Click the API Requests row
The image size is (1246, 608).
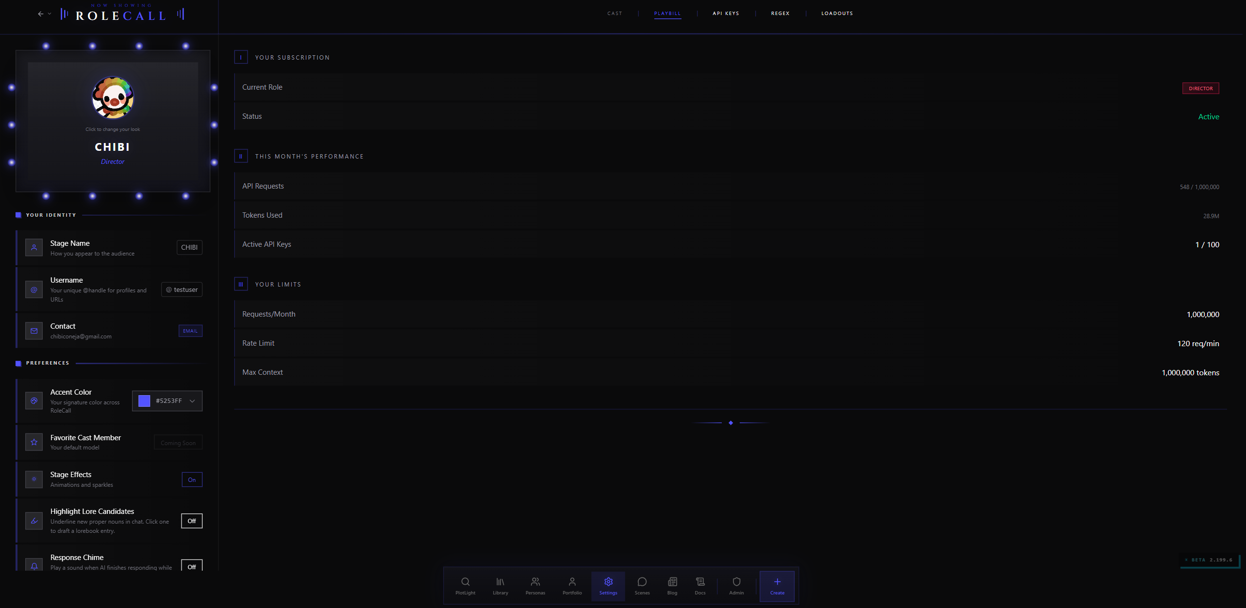[x=731, y=186]
